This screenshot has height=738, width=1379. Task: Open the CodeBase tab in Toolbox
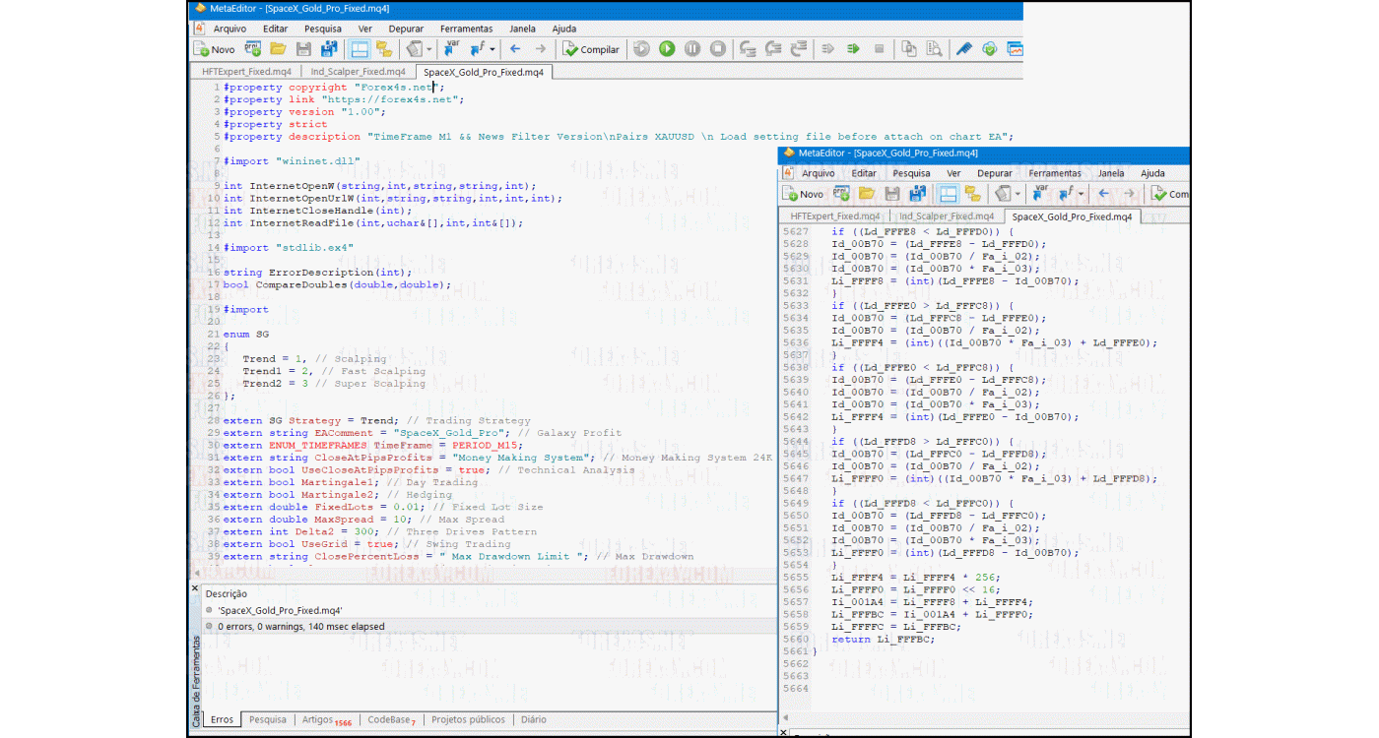point(391,720)
